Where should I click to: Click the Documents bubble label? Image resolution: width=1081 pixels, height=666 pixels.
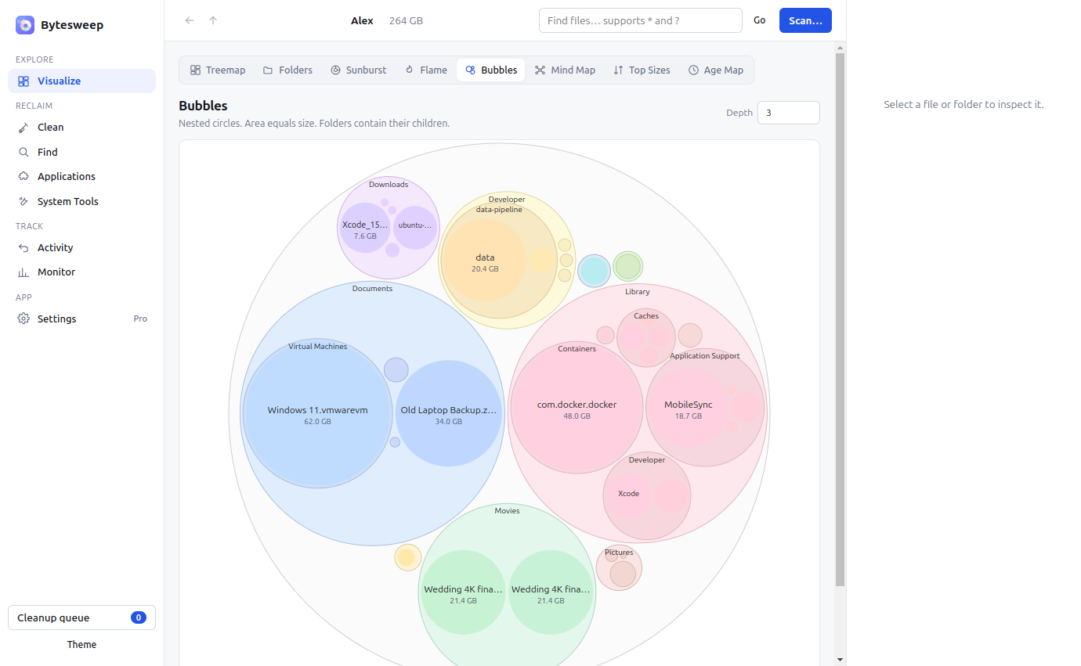[372, 289]
